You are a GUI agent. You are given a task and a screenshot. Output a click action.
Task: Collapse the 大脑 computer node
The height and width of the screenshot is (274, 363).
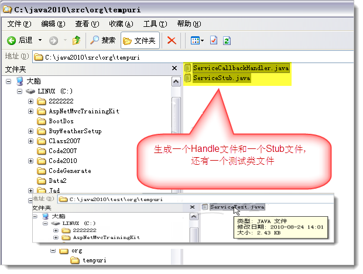coord(8,81)
